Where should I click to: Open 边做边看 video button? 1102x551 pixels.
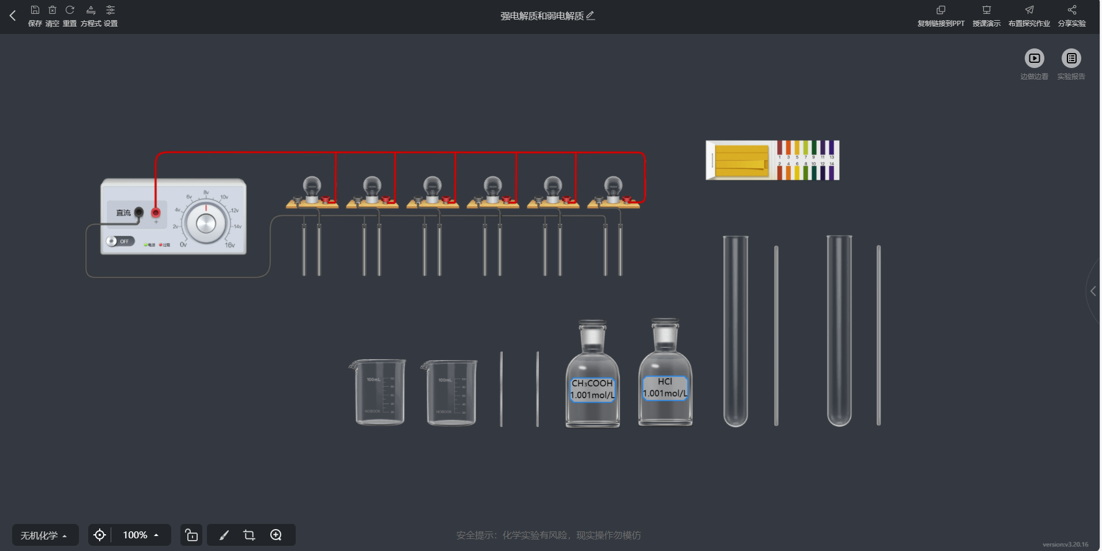pos(1035,58)
